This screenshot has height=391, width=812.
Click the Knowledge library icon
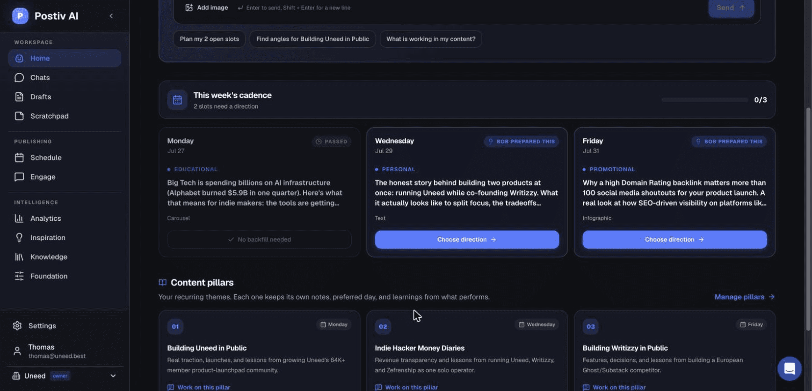click(x=19, y=257)
